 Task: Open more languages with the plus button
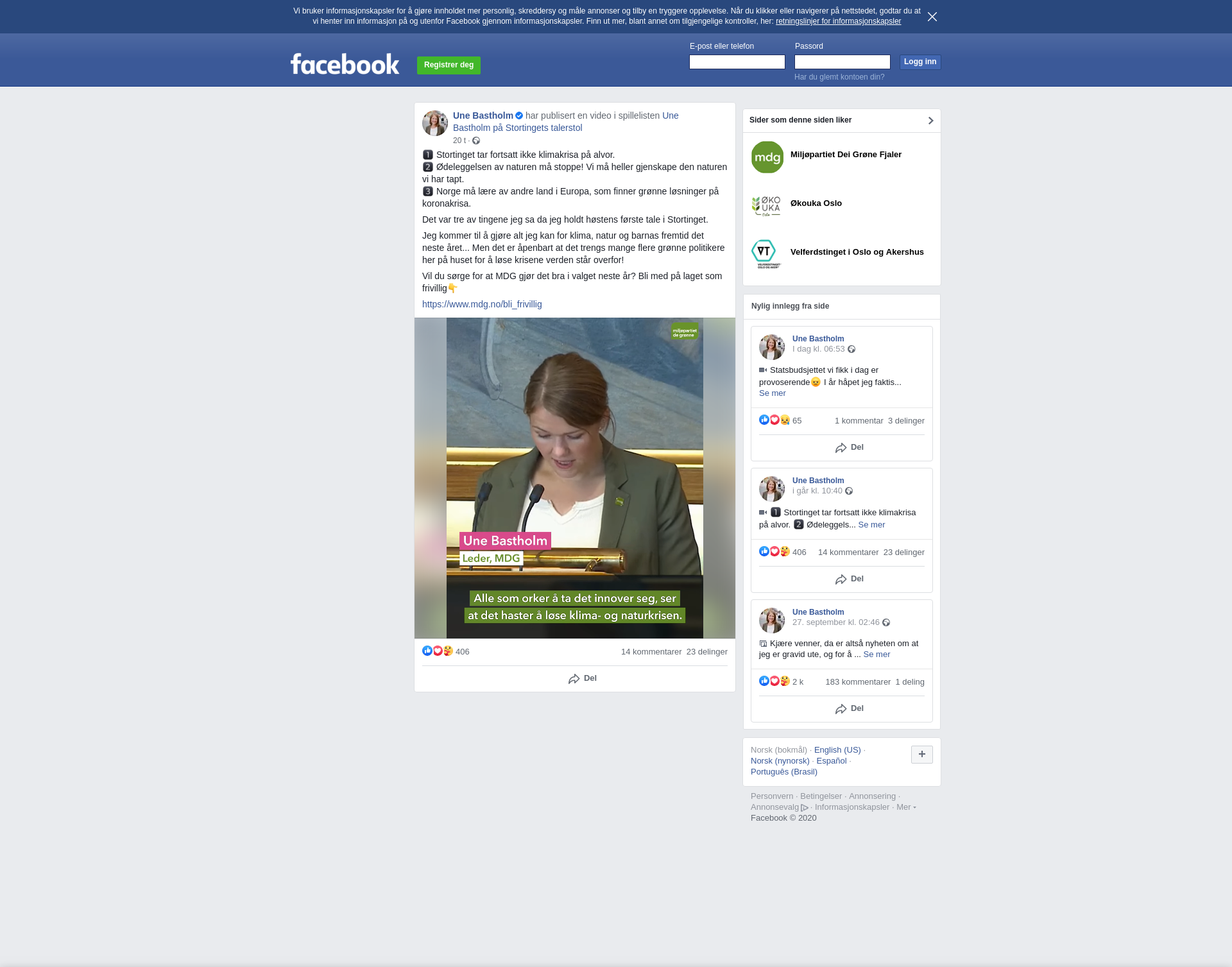(922, 755)
